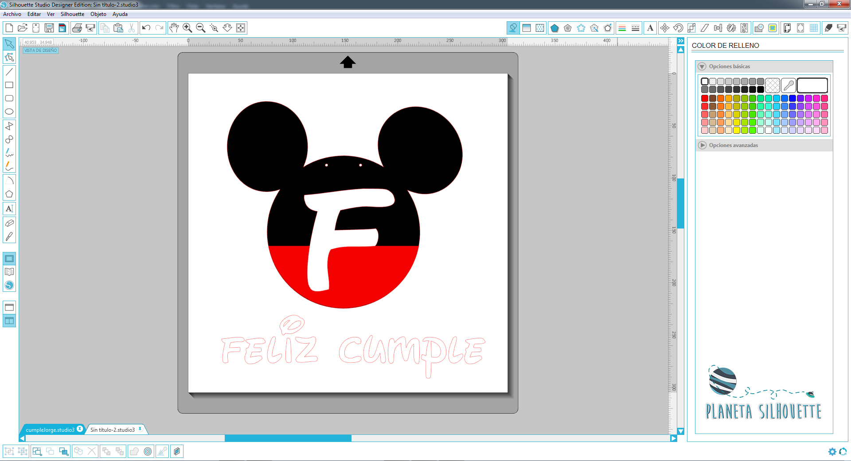Open the Fill Gradient panel
The image size is (851, 461).
pyautogui.click(x=527, y=28)
